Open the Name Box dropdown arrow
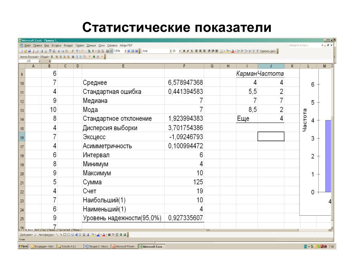Screen dimensions: 354x265 tap(40, 61)
